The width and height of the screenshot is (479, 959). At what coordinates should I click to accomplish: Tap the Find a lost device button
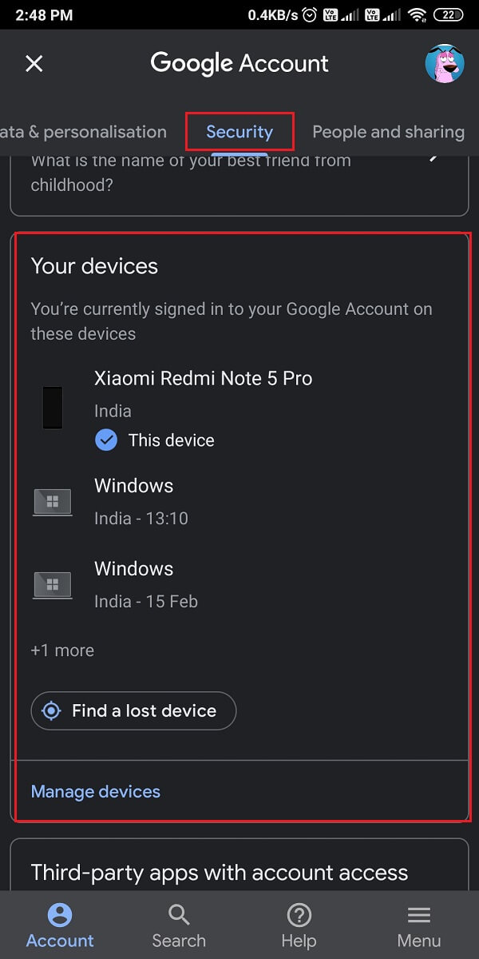(x=133, y=710)
